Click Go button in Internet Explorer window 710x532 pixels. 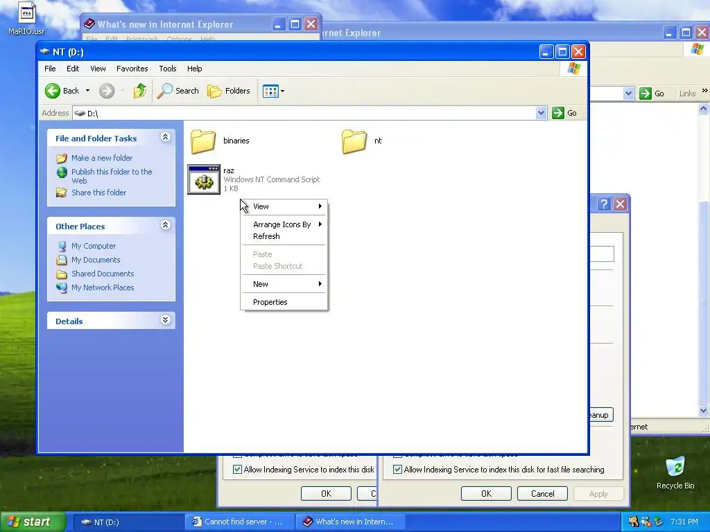pos(652,94)
